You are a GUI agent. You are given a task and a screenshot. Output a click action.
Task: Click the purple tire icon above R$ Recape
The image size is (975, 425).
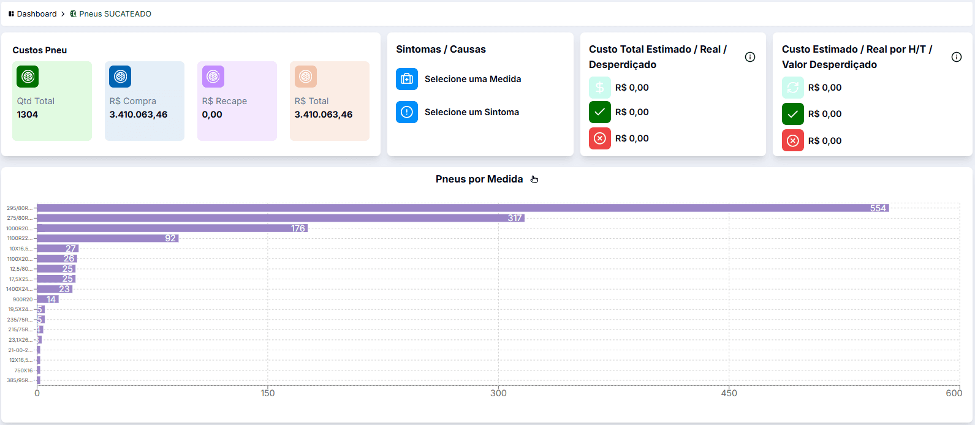(x=213, y=77)
